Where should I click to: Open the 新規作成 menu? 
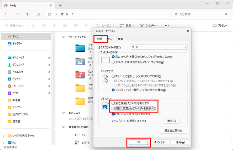tap(14, 25)
